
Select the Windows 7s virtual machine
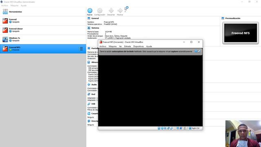[x=43, y=40]
